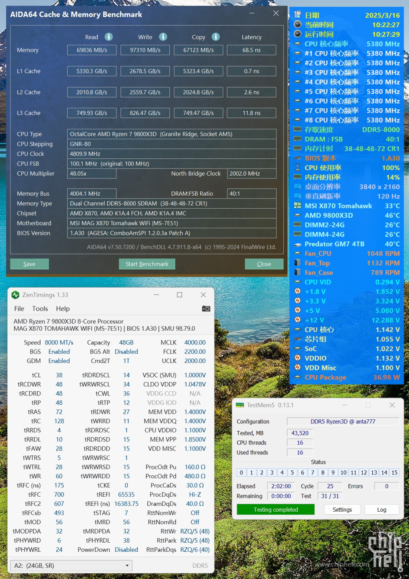Click the L3 Cache Write value 826.47 GB/s
The image size is (409, 579).
(145, 113)
